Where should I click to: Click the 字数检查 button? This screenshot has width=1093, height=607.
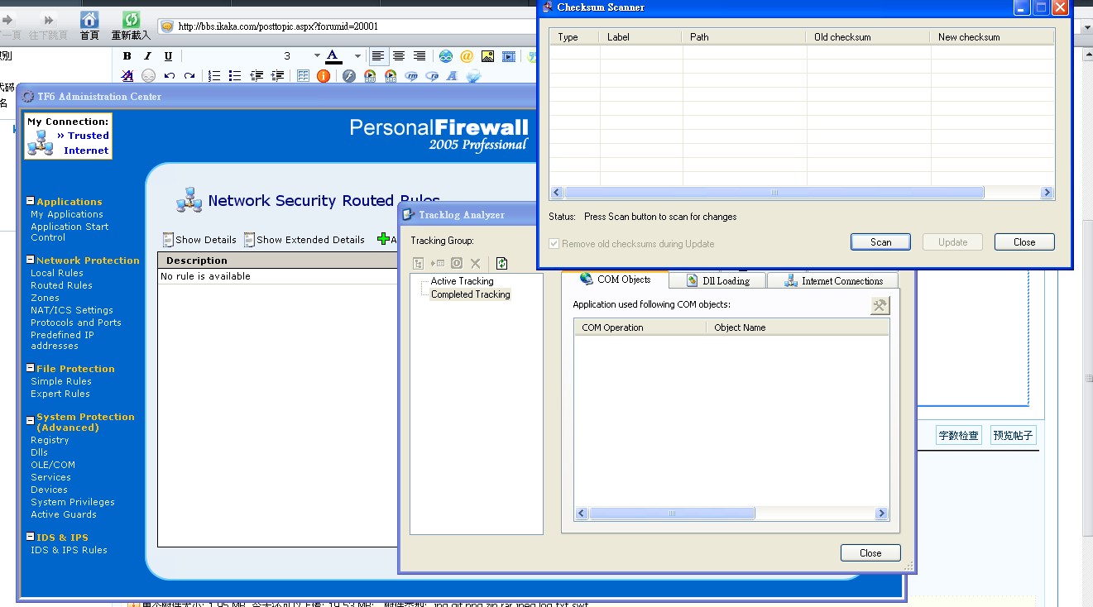pyautogui.click(x=958, y=436)
